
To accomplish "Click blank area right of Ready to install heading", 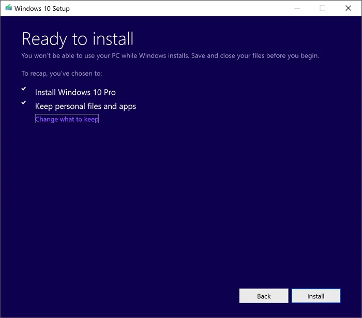I will point(233,39).
